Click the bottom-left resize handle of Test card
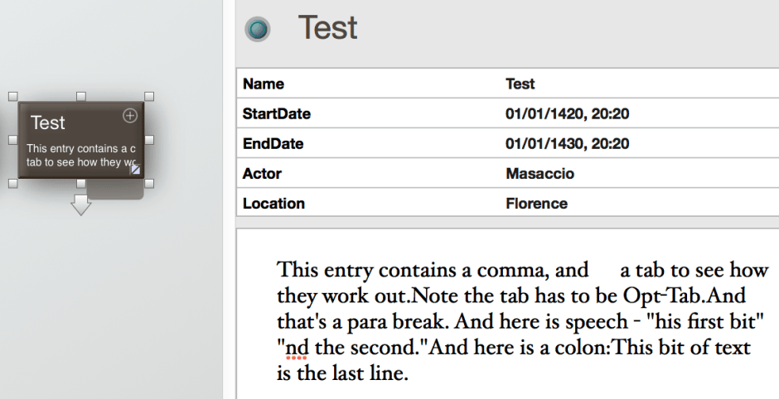The image size is (779, 399). tap(12, 183)
